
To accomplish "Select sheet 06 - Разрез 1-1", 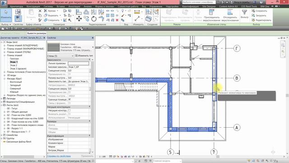I will 15,129.
